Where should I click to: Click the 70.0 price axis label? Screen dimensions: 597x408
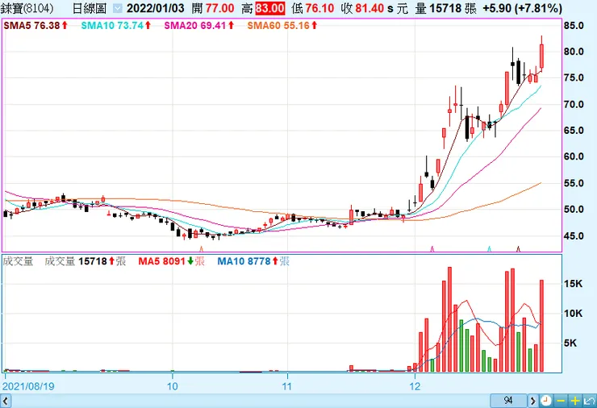574,104
